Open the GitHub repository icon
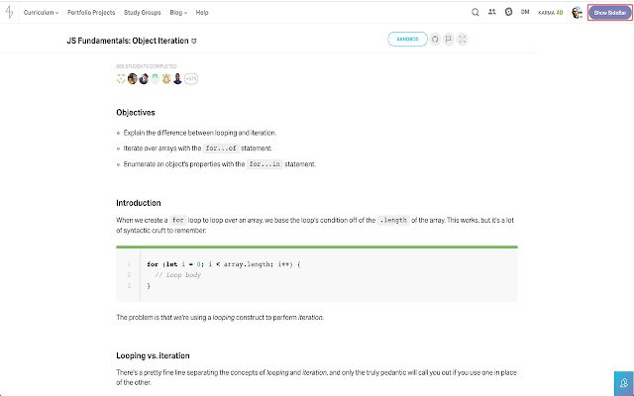The image size is (634, 396). point(435,40)
